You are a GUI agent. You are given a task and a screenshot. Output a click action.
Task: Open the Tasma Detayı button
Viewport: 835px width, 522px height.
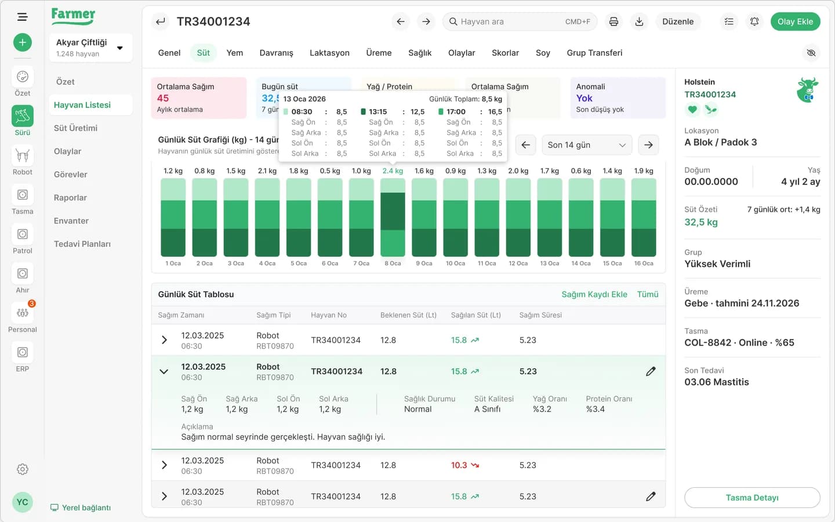click(x=752, y=498)
